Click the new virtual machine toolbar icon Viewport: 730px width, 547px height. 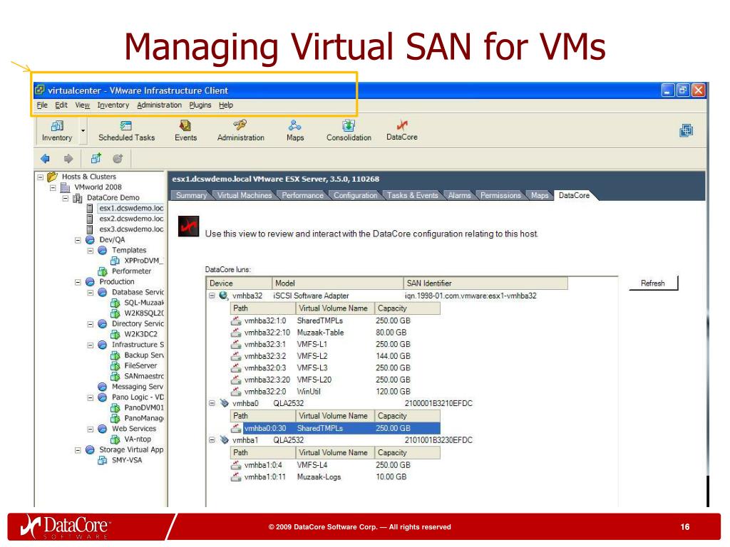tap(96, 159)
